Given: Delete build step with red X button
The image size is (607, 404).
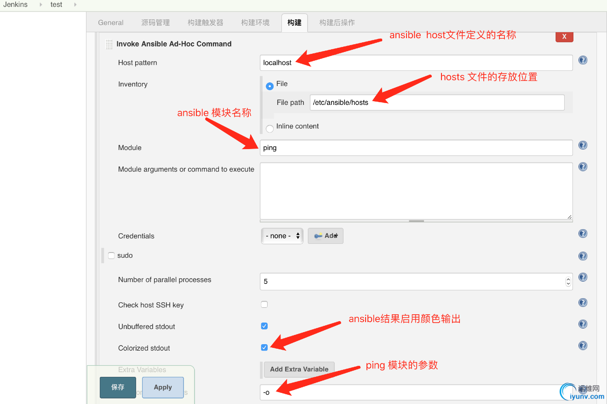Looking at the screenshot, I should 564,37.
